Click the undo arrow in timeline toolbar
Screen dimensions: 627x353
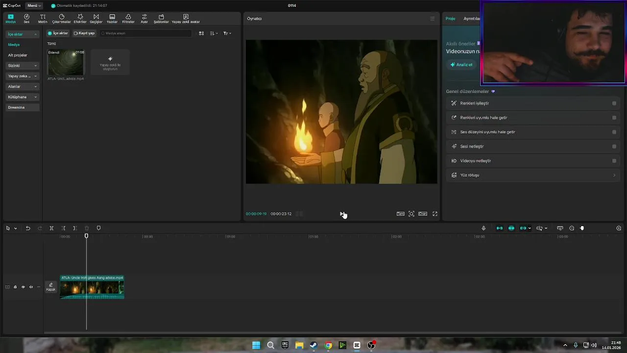(28, 228)
